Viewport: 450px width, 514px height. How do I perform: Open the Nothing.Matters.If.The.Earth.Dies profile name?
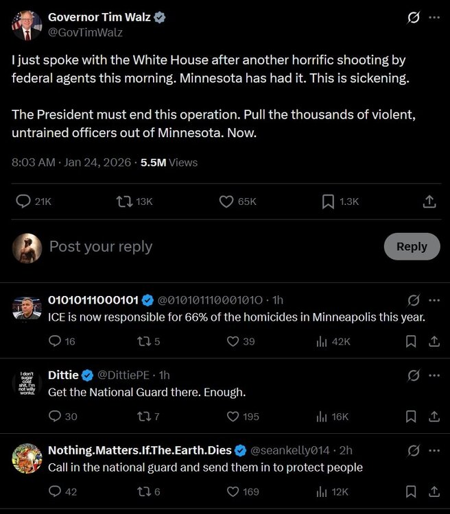click(139, 450)
